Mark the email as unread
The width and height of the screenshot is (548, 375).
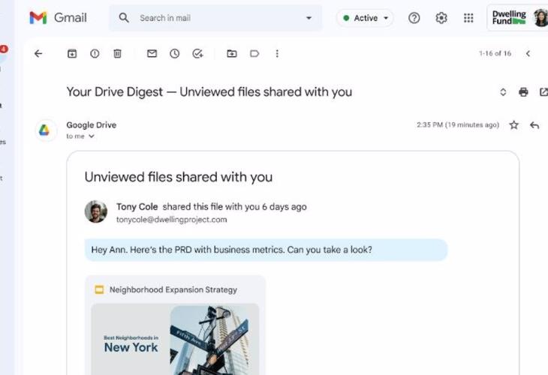click(x=152, y=54)
